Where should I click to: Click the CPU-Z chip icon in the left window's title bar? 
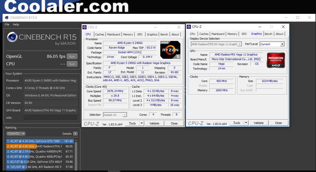point(85,27)
